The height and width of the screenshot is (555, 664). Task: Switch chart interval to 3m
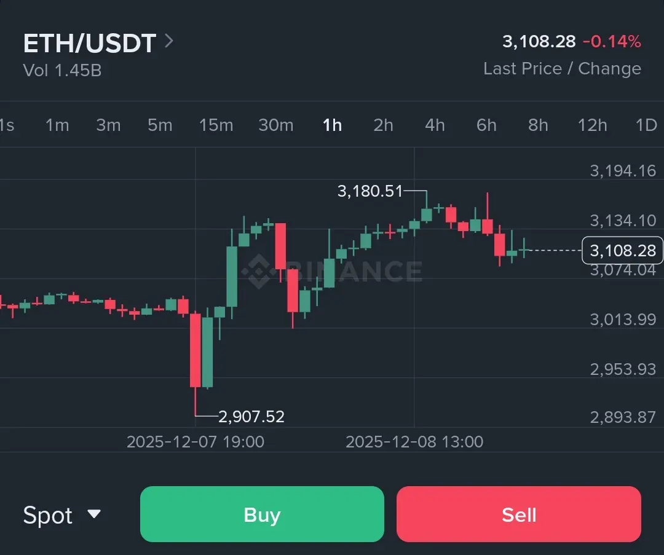pos(108,125)
